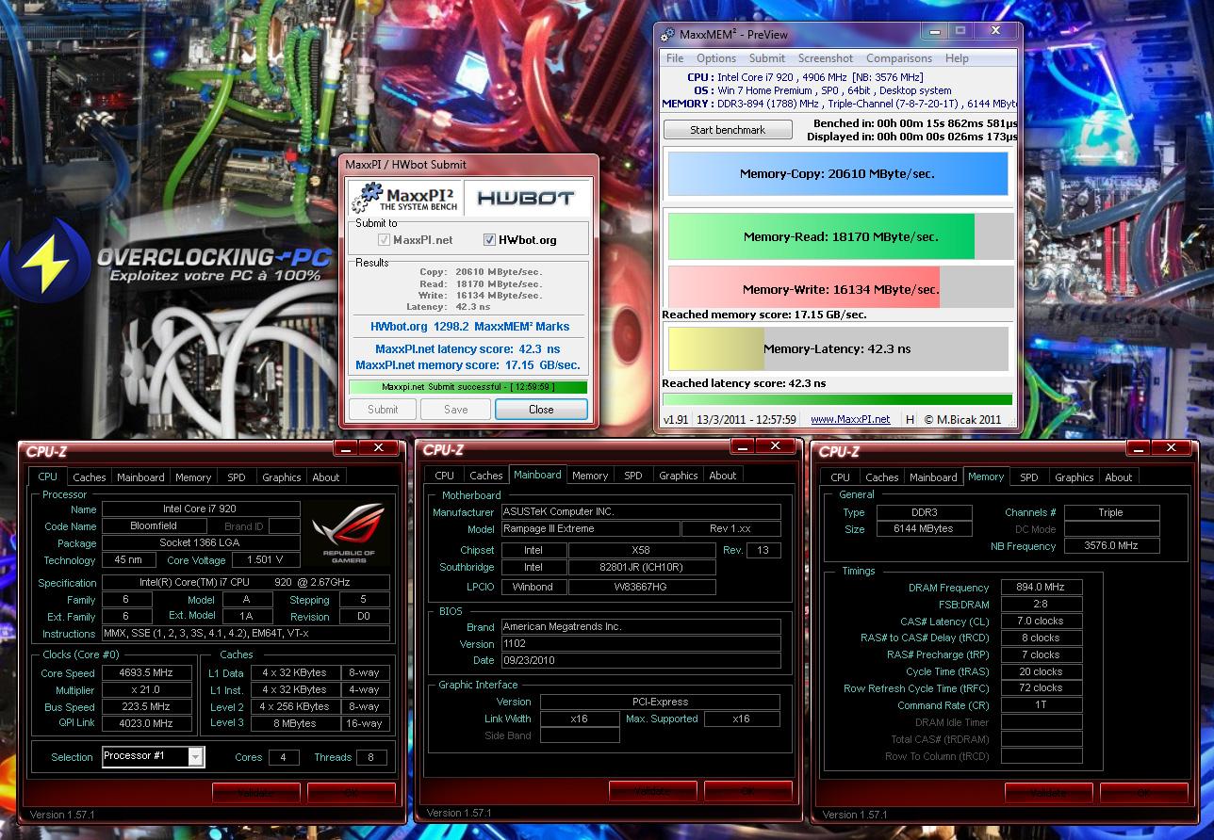
Task: Click the Submit button in HWbot Submit dialog
Action: coord(383,410)
